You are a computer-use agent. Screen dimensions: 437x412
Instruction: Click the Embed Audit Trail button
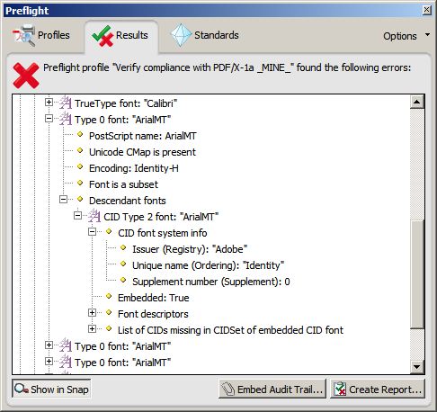click(x=272, y=389)
